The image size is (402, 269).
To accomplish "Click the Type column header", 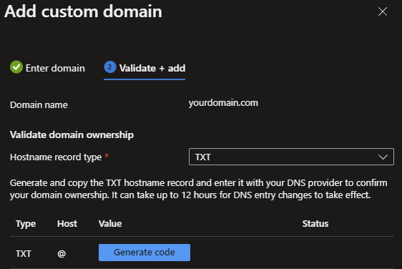I will click(x=26, y=224).
